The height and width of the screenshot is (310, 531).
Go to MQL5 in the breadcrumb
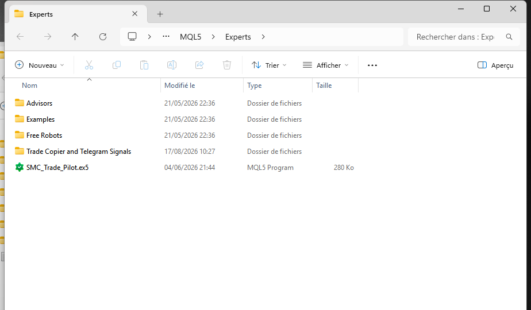coord(190,37)
